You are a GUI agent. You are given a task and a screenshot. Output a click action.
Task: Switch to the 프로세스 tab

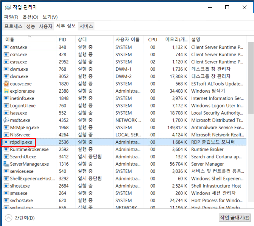pyautogui.click(x=13, y=26)
